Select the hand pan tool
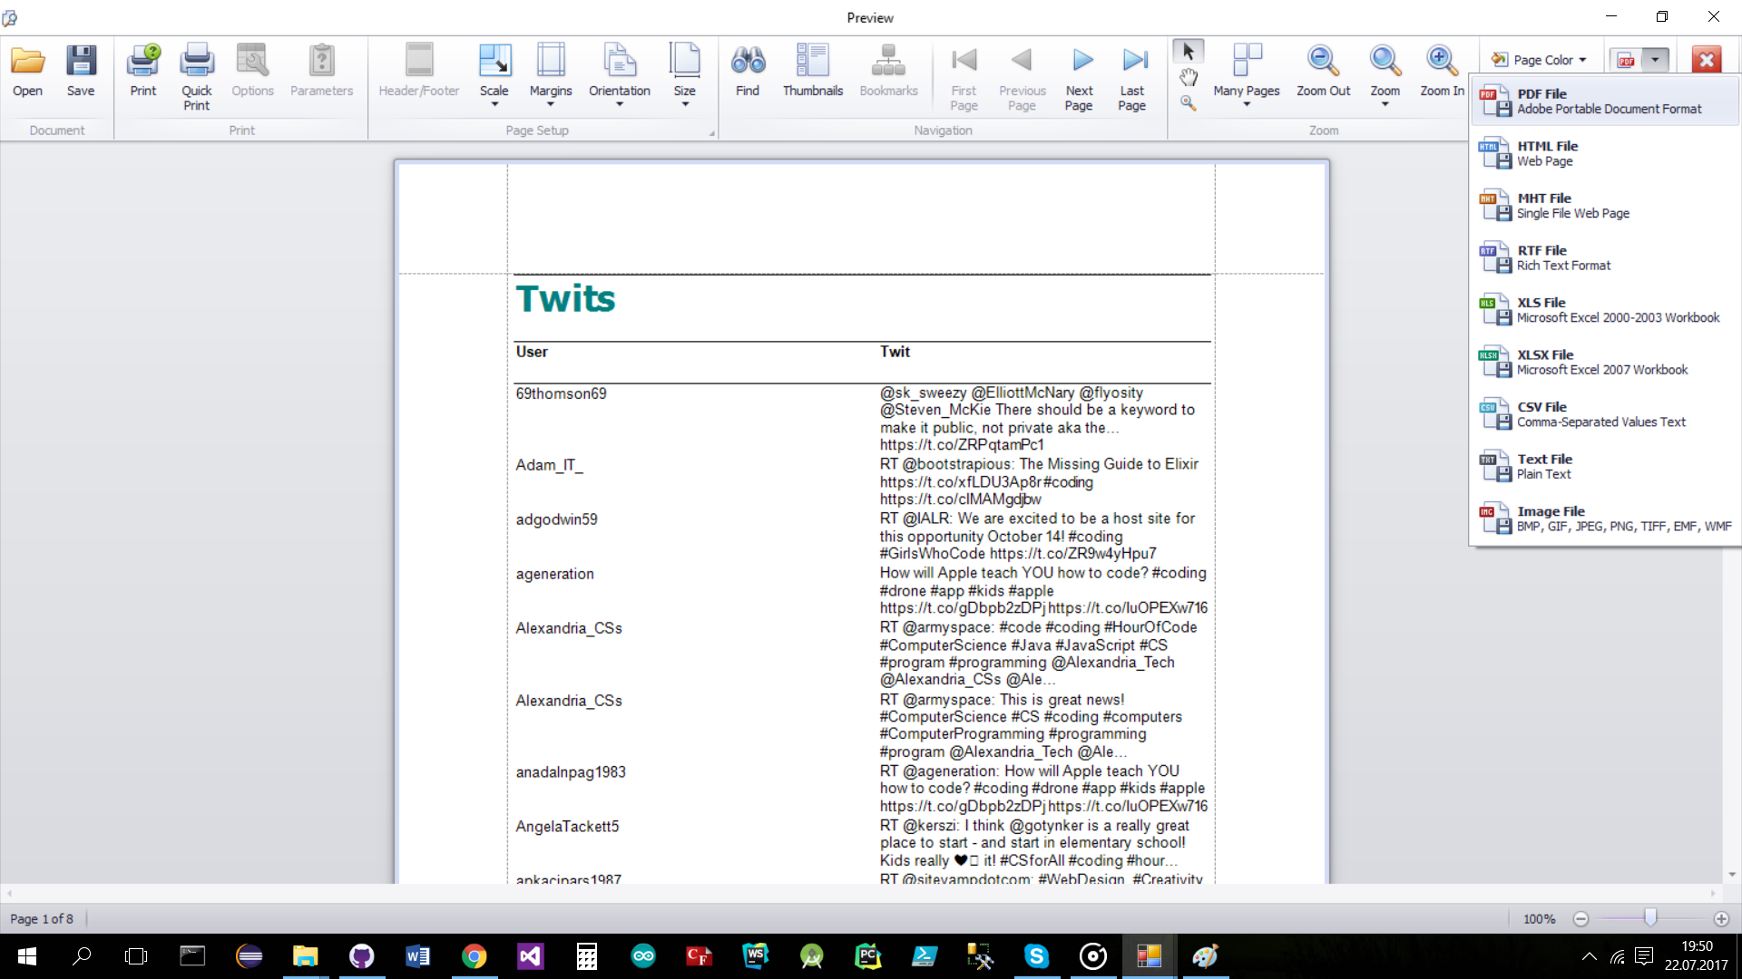 click(x=1189, y=77)
